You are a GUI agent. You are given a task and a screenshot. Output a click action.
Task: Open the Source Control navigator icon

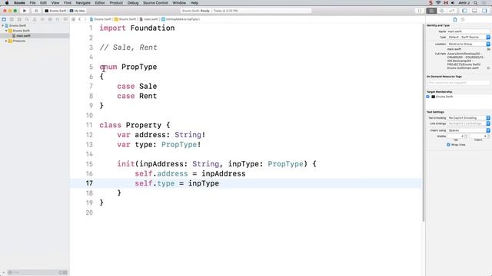[x=12, y=19]
